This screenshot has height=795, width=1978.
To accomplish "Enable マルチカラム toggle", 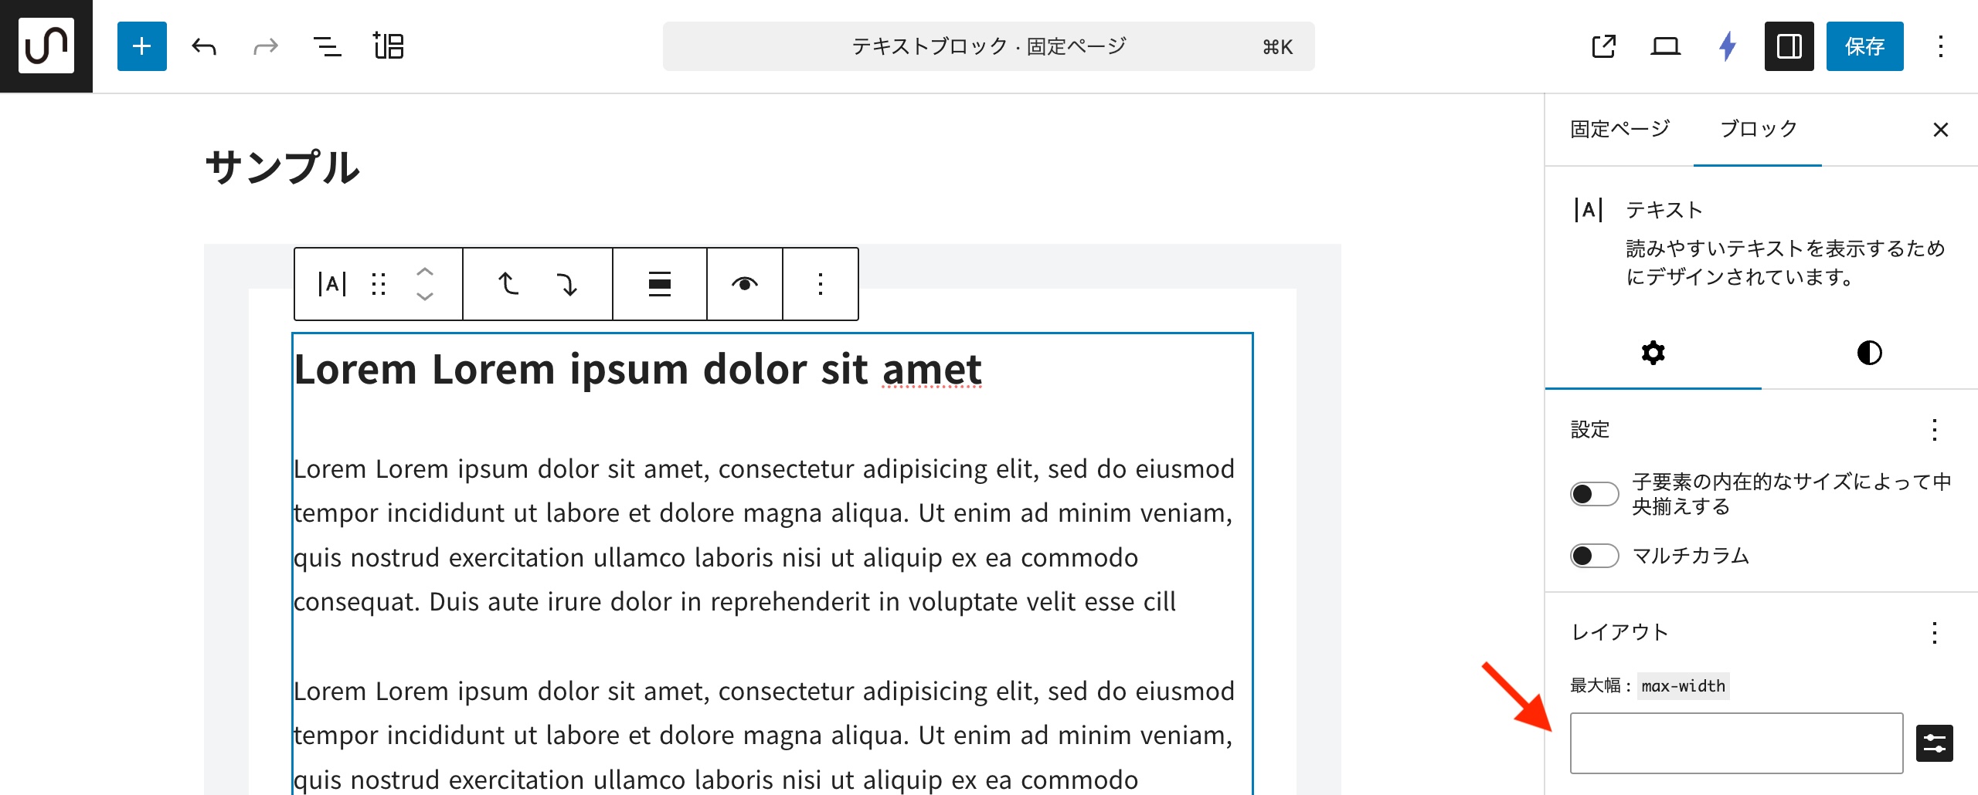I will [x=1594, y=556].
